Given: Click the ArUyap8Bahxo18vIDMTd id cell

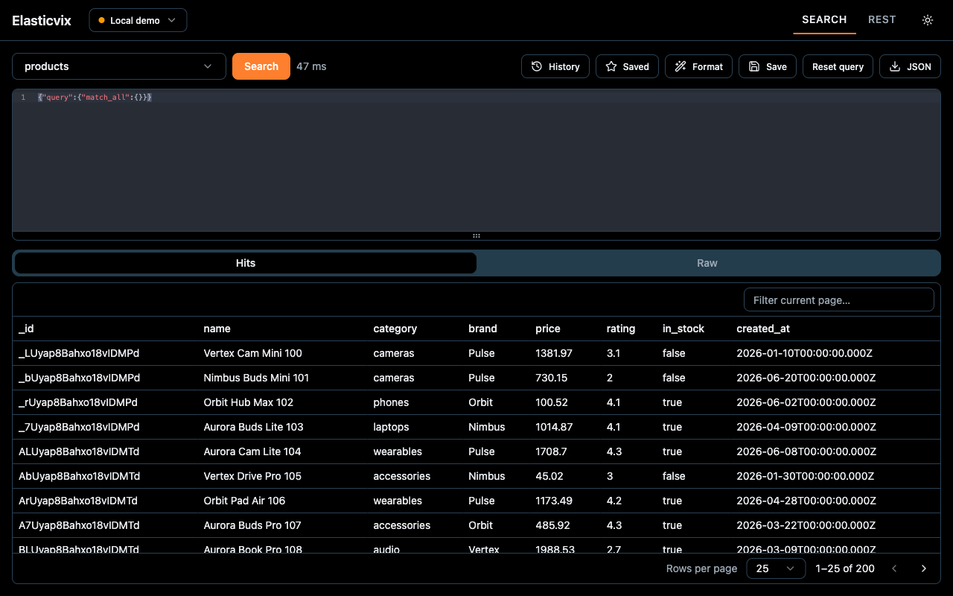Looking at the screenshot, I should tap(78, 501).
